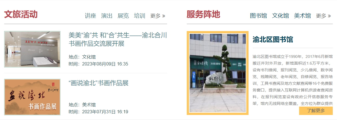Switch to the 演出 tab
337x120 pixels.
coord(107,16)
